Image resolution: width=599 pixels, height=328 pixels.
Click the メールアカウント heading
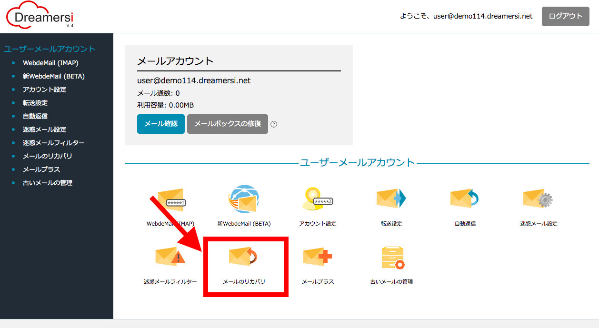[175, 61]
